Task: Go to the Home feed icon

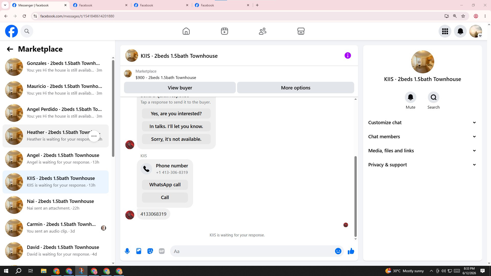Action: 186,31
